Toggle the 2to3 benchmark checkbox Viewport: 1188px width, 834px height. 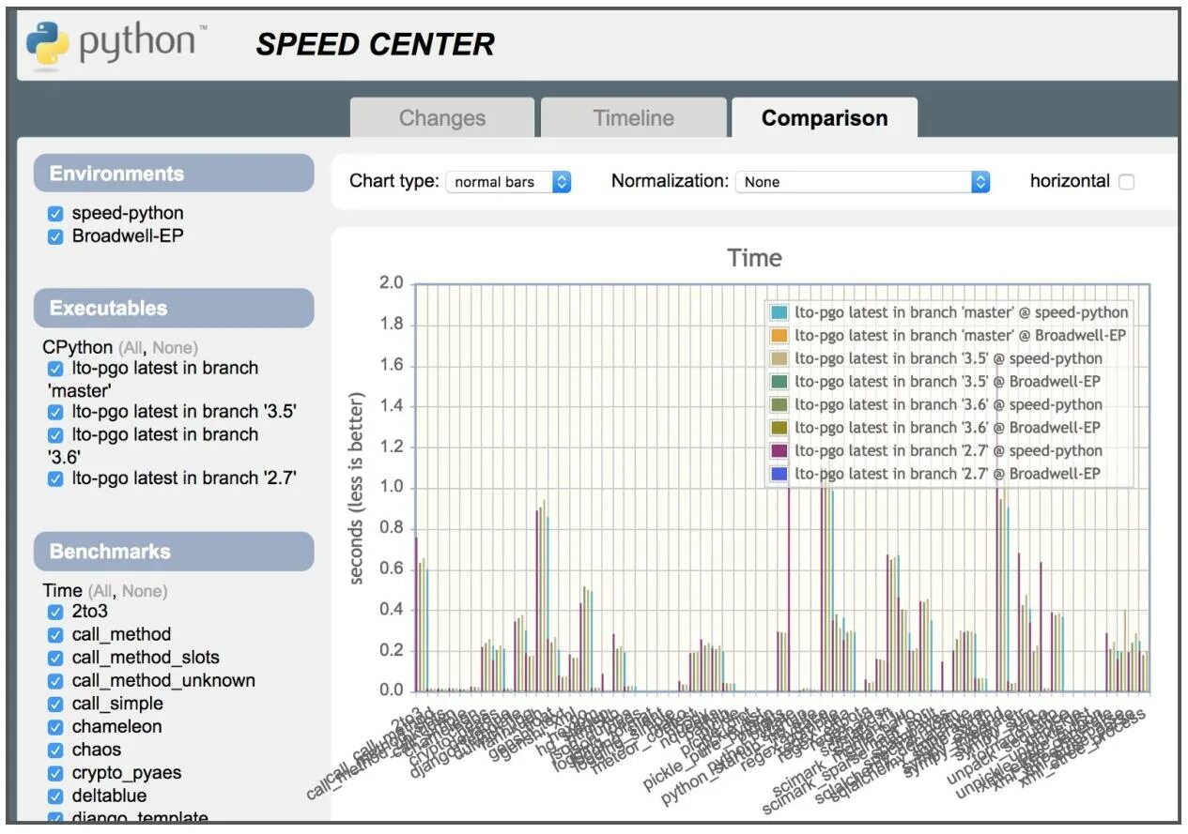pos(55,613)
